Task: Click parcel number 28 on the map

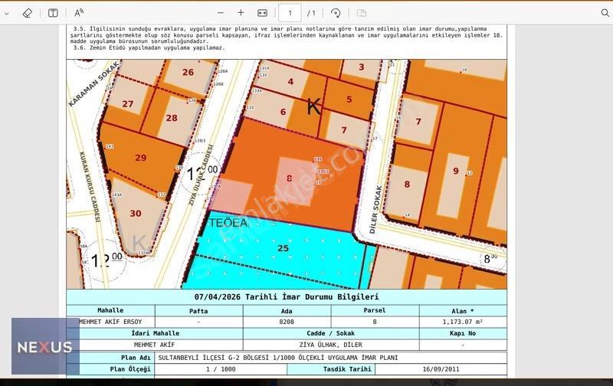Action: point(172,118)
